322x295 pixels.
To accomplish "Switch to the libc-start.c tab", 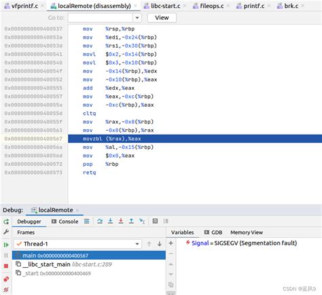I will 165,6.
